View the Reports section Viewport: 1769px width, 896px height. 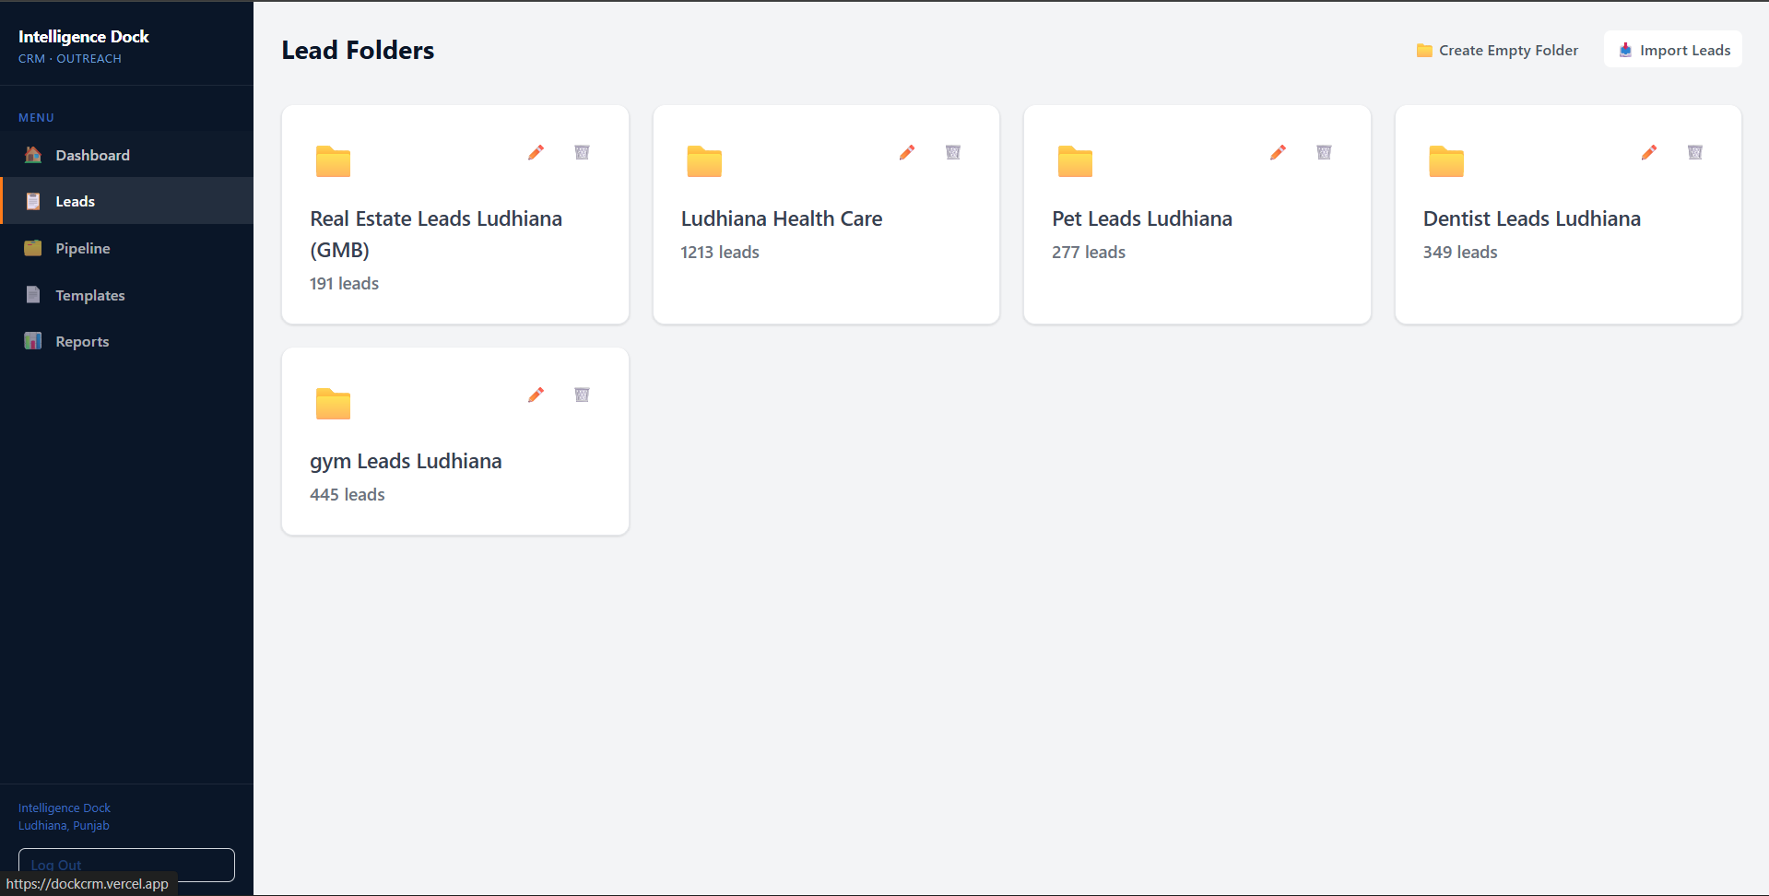click(x=127, y=341)
